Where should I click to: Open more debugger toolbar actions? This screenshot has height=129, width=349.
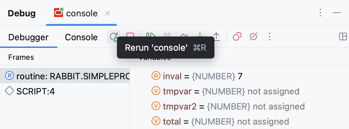click(269, 37)
